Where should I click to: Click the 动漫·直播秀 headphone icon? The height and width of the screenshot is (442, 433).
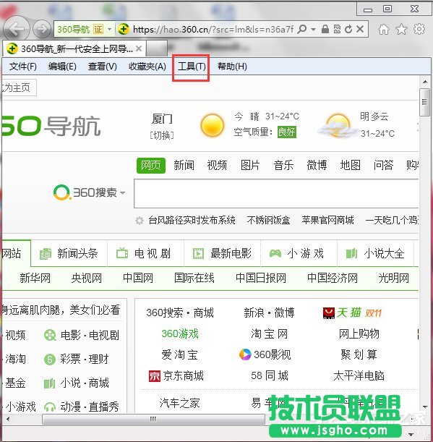click(50, 407)
